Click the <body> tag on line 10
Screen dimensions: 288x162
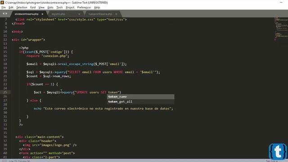17,31
